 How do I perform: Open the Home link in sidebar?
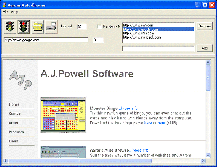(14, 104)
